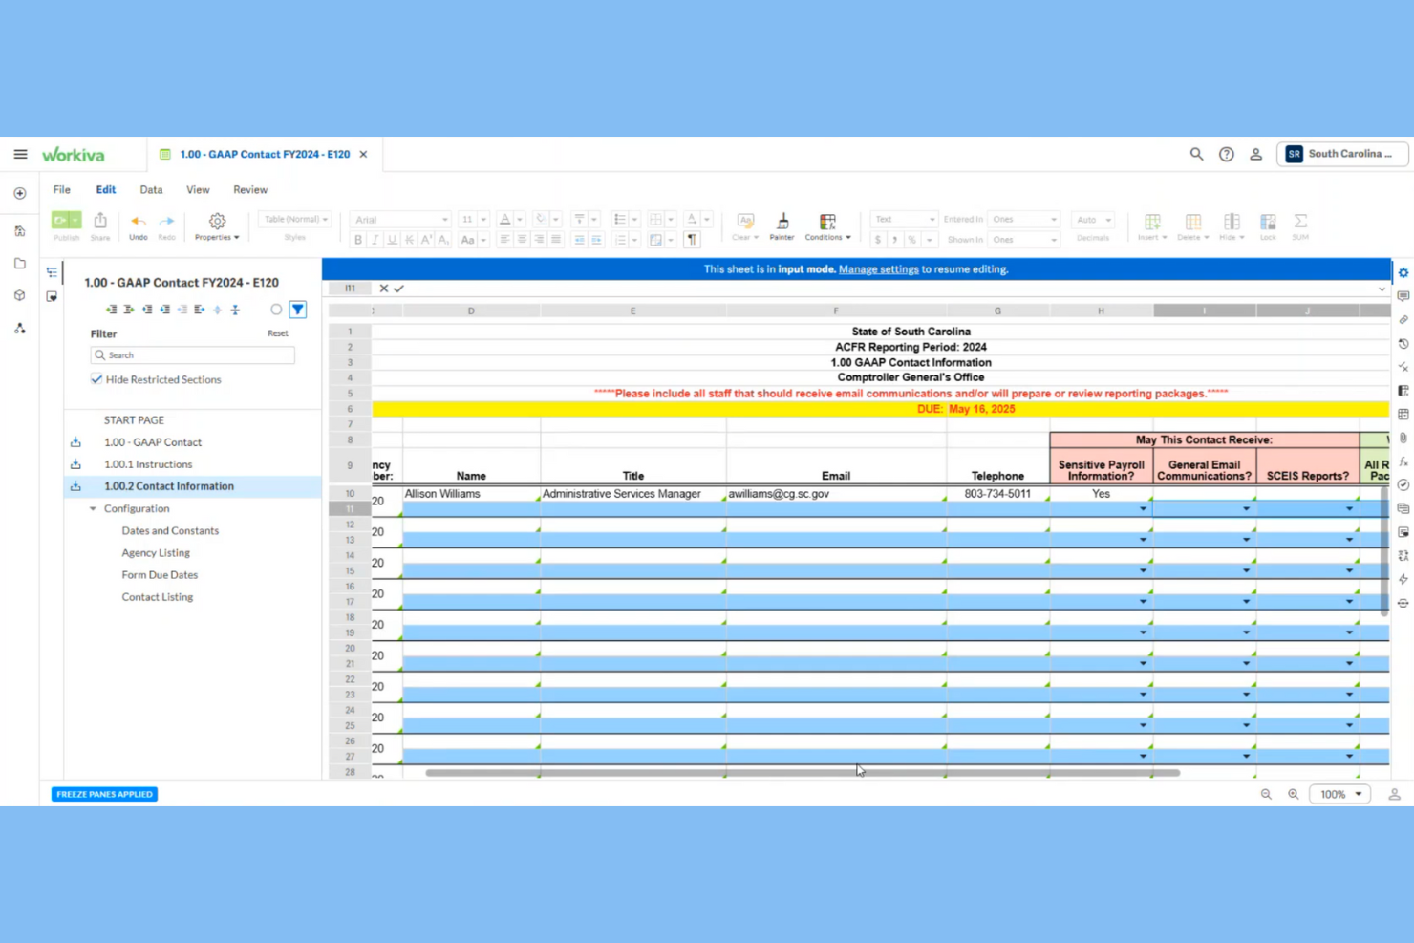Viewport: 1414px width, 943px height.
Task: Open the outline panel icon
Action: pos(52,272)
